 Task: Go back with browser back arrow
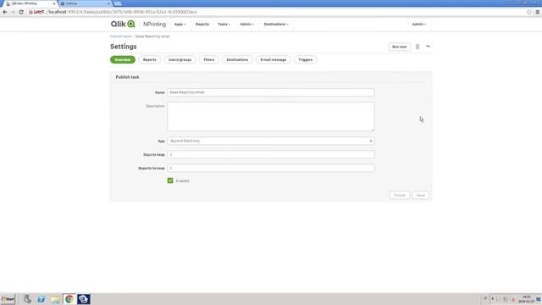click(x=5, y=12)
